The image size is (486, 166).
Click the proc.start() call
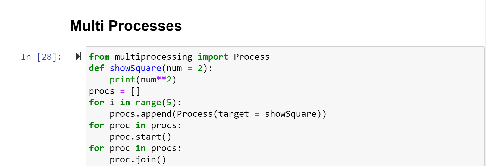pos(140,137)
